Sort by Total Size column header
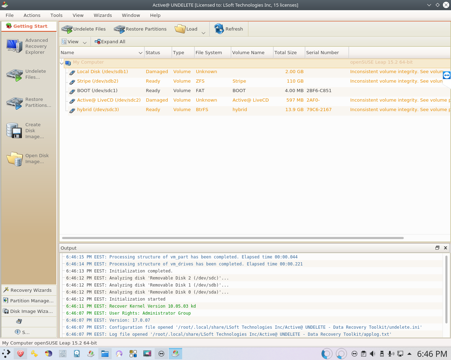Image resolution: width=451 pixels, height=360 pixels. click(x=289, y=52)
